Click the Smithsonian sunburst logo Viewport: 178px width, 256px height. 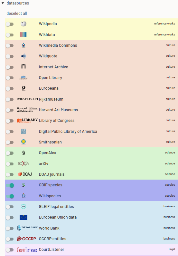[x=23, y=142]
